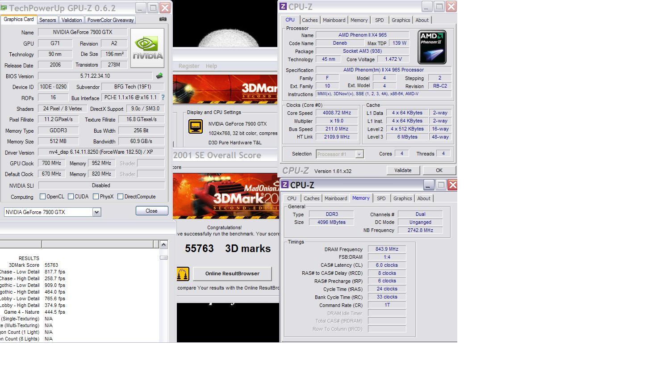Image resolution: width=656 pixels, height=370 pixels.
Task: Click the DRAM Frequency value 843.9 MHz
Action: pyautogui.click(x=387, y=249)
